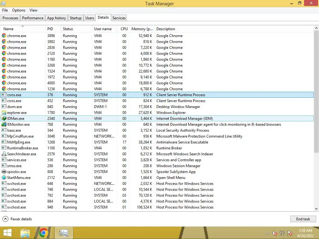
Task: Select the 'Windows Session Manager' description
Action: coord(178,166)
